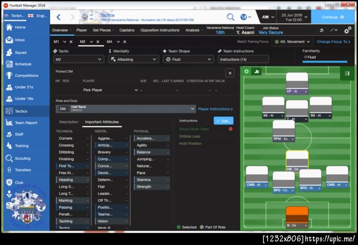Open the Training cone icon
The width and height of the screenshot is (358, 245).
(9, 146)
